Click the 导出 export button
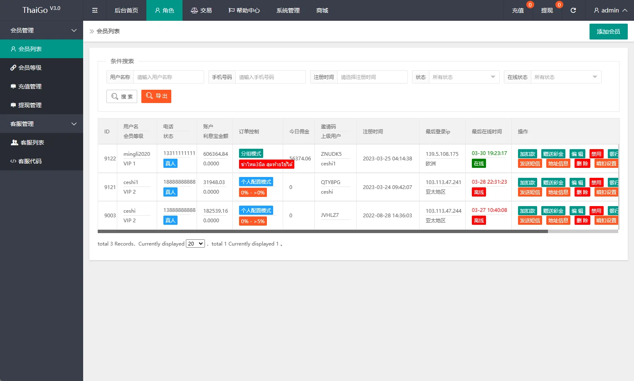 coord(156,96)
